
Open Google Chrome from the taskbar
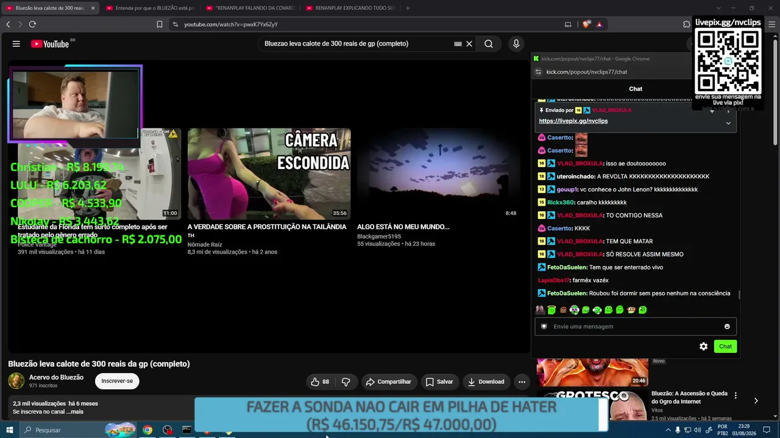(x=147, y=430)
